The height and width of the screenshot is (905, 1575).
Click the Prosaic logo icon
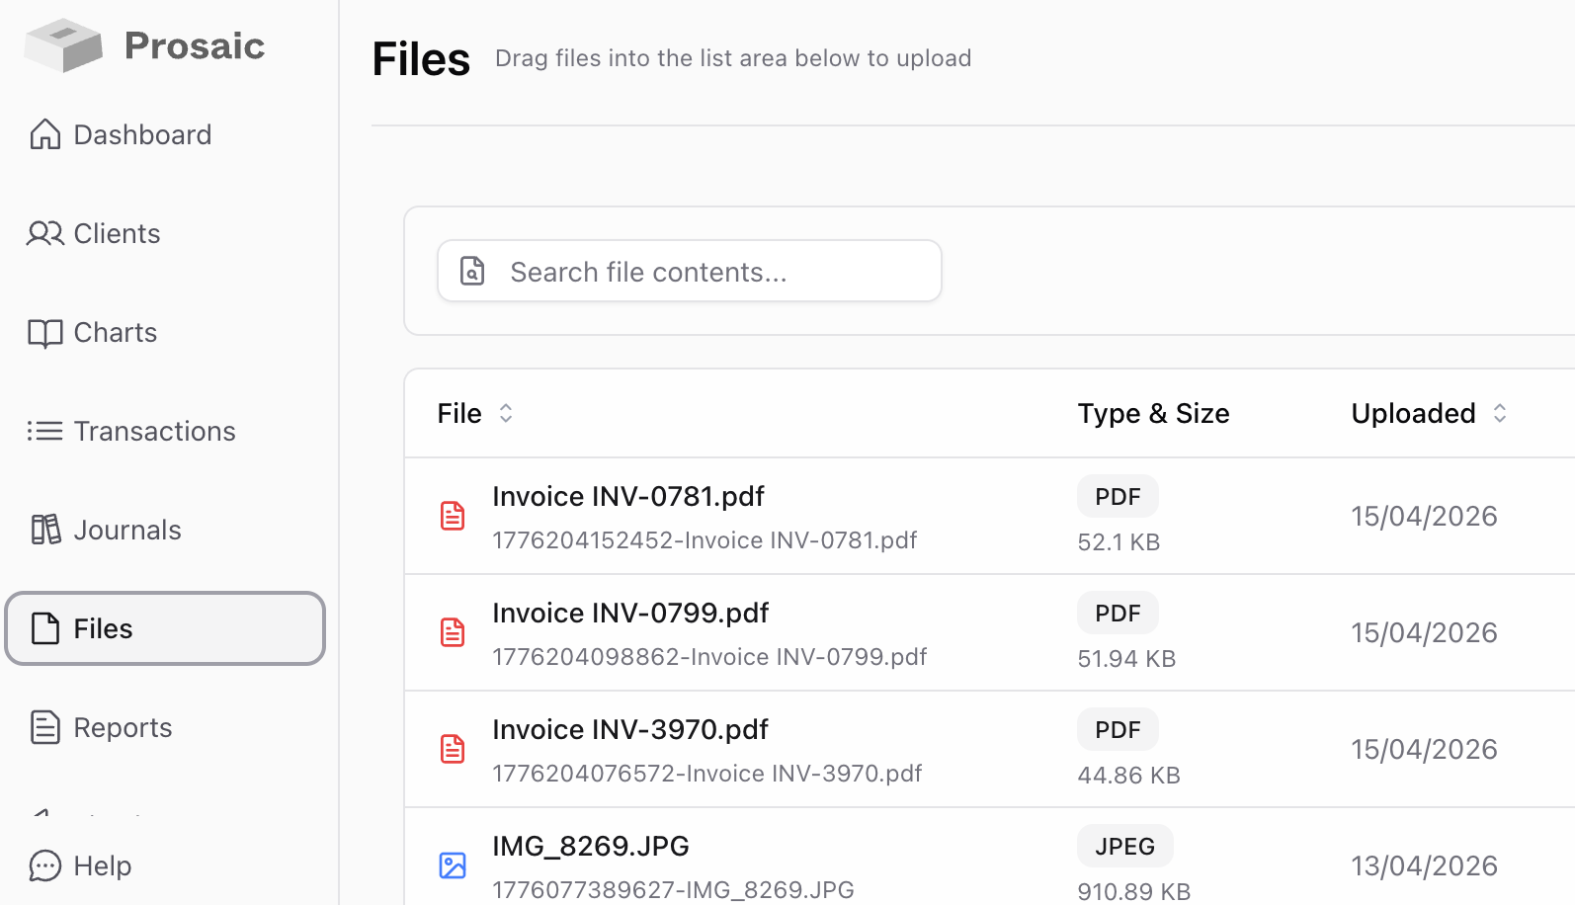(63, 45)
